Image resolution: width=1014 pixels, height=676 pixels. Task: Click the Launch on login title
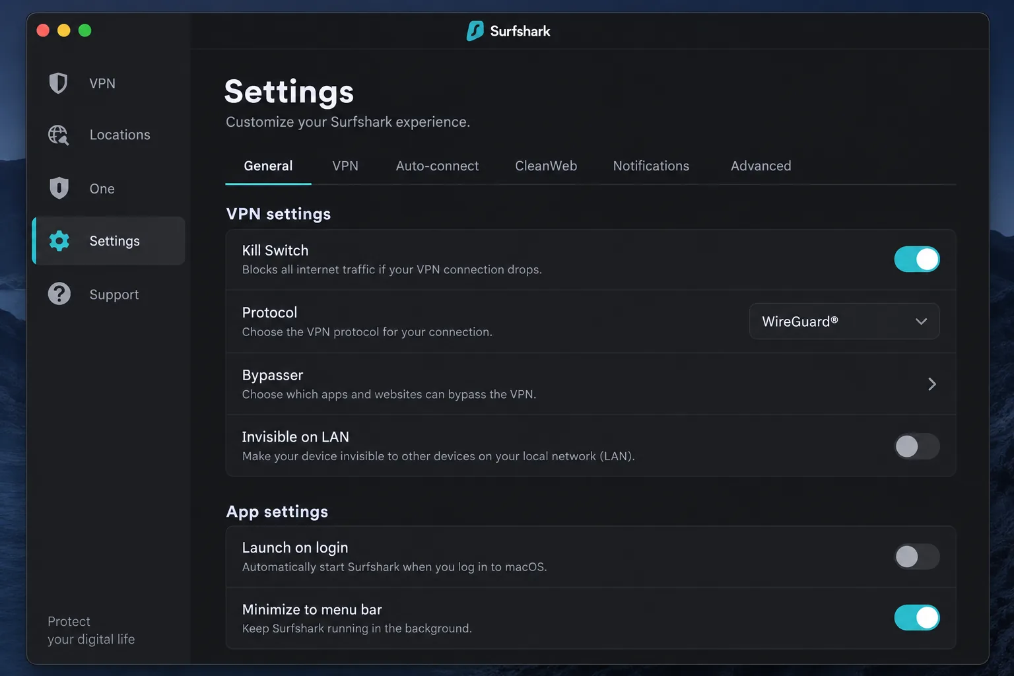point(295,548)
